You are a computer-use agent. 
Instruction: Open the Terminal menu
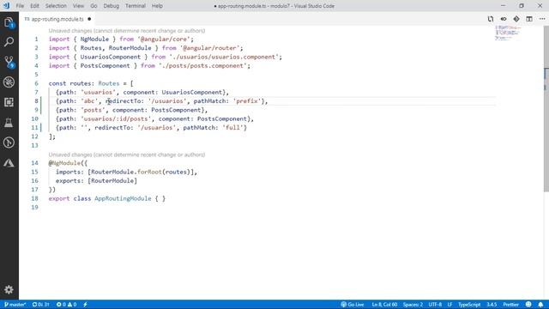(136, 6)
